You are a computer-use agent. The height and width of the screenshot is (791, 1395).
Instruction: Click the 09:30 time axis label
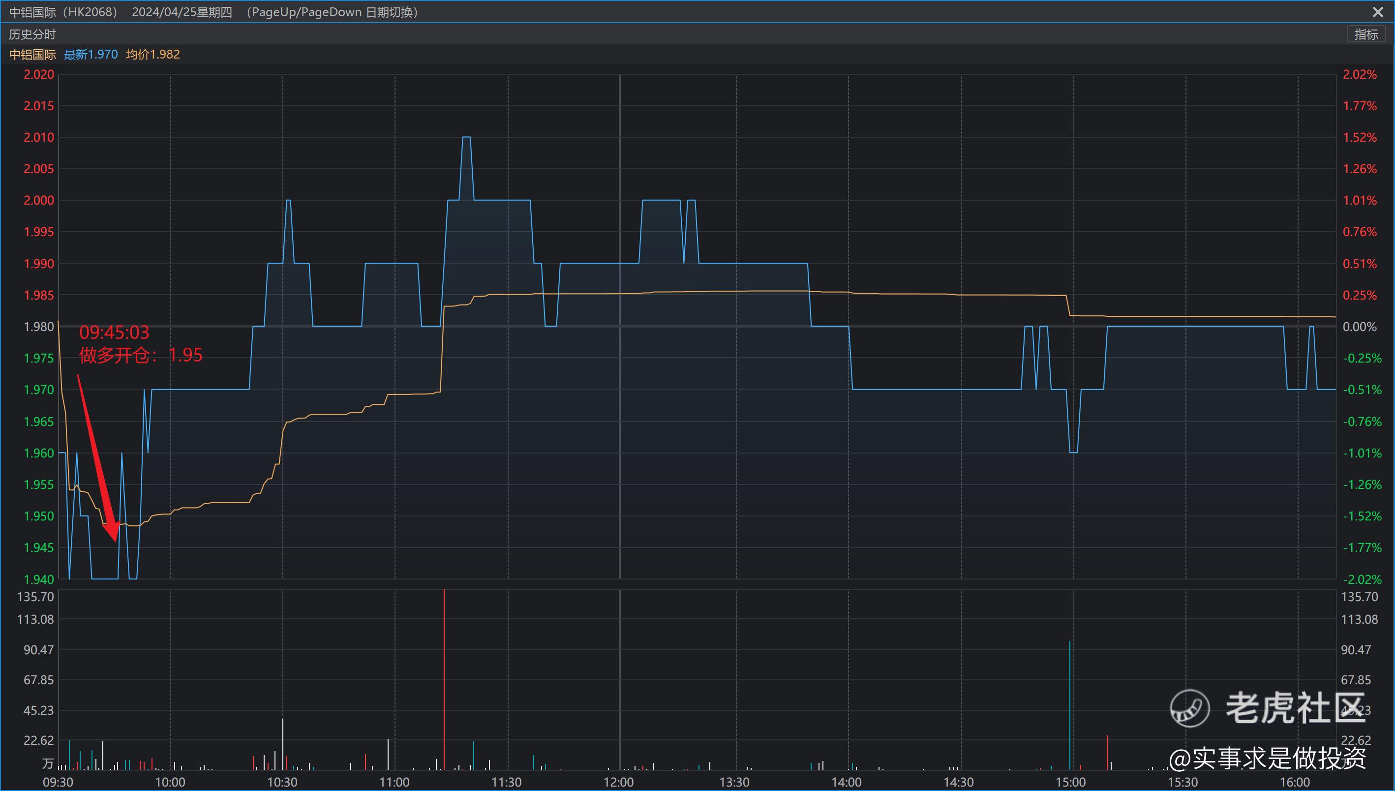coord(58,782)
